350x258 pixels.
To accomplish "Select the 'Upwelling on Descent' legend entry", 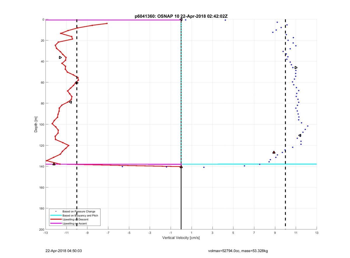I will click(x=76, y=219).
